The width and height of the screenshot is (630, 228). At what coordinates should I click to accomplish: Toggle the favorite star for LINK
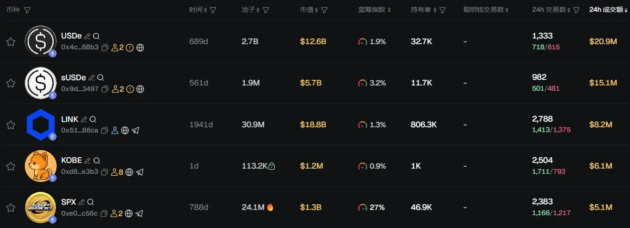coord(10,125)
